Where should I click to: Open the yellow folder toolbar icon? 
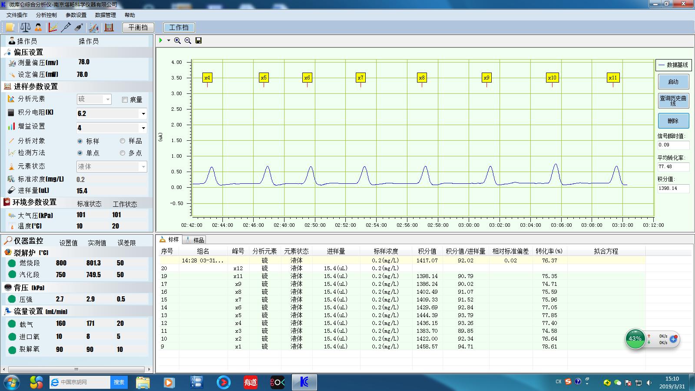tap(10, 27)
